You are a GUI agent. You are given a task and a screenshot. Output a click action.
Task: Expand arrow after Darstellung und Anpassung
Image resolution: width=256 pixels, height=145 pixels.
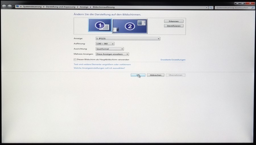[78, 7]
